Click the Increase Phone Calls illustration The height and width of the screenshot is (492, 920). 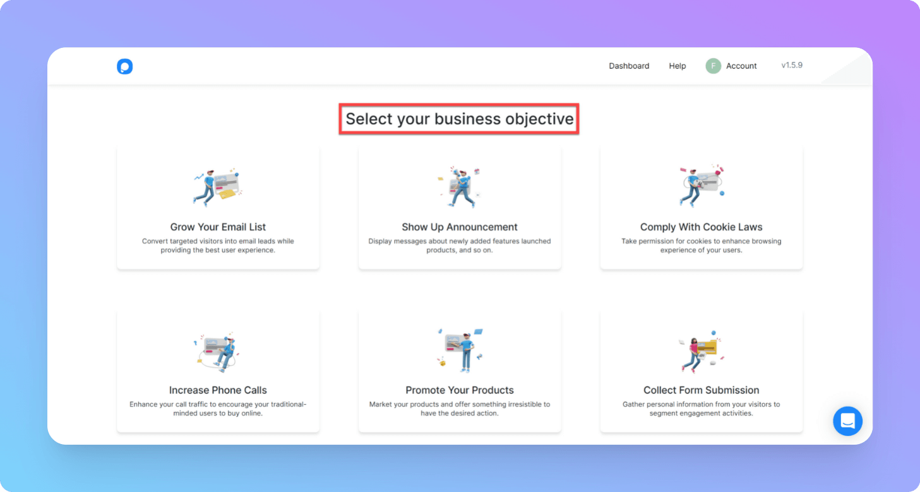[218, 351]
